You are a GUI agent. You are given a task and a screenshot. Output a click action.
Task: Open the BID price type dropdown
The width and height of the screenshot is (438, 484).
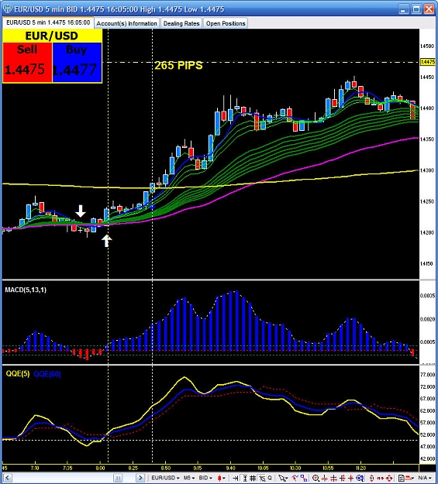pos(205,478)
